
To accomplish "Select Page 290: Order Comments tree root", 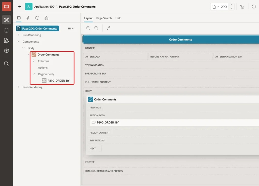I will (37, 28).
